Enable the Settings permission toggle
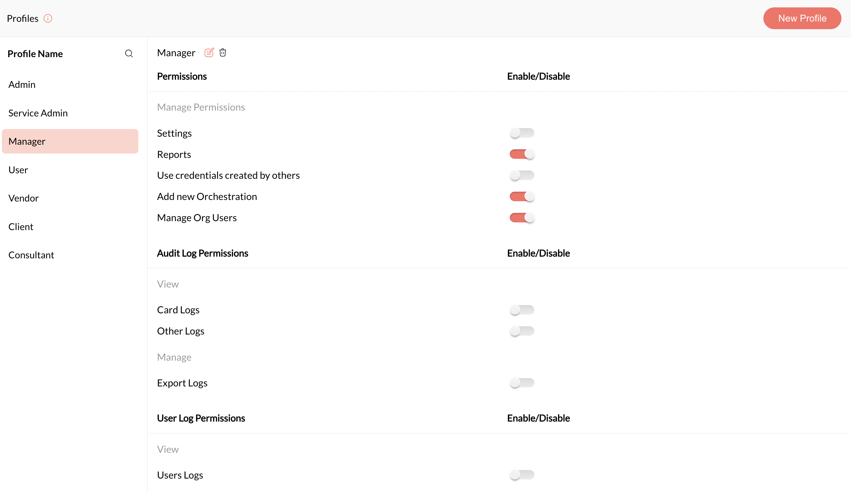This screenshot has height=493, width=851. click(522, 133)
